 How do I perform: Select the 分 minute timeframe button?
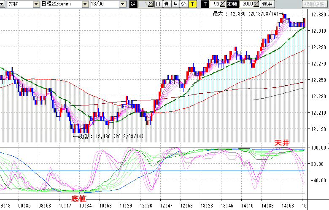[x=183, y=4]
